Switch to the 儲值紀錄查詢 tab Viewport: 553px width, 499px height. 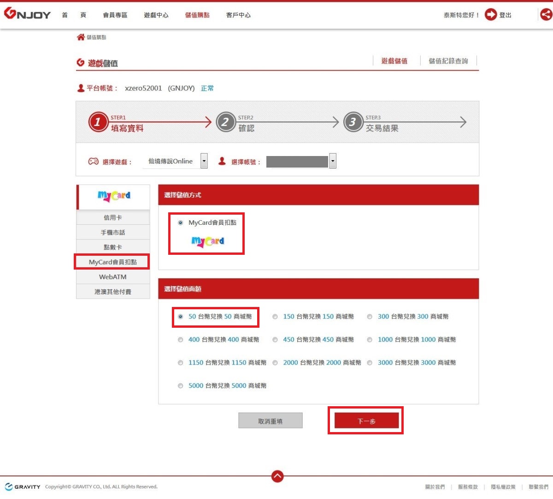[x=448, y=61]
